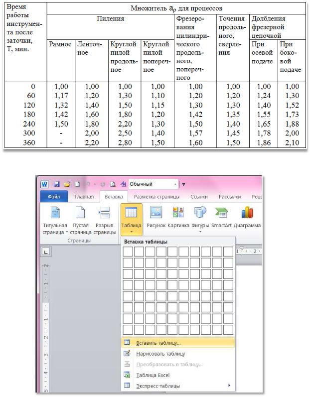Click the value 2,80 in the table
The width and height of the screenshot is (310, 397).
point(125,142)
